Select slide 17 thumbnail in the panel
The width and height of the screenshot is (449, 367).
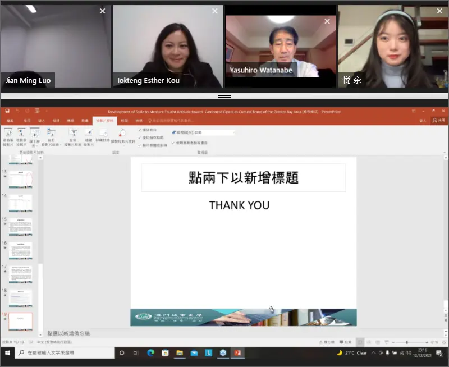(x=20, y=274)
